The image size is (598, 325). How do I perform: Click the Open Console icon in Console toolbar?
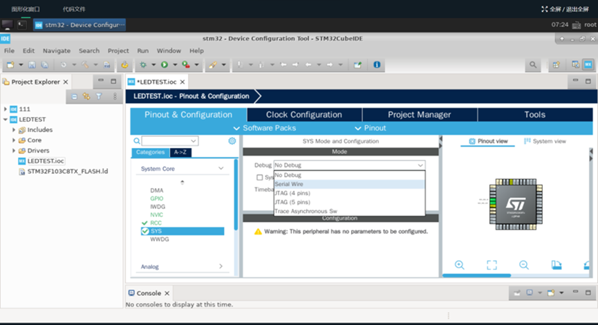click(x=551, y=293)
